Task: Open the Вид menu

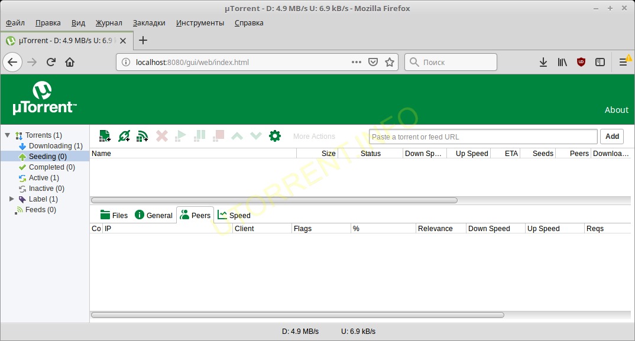Action: coord(78,22)
